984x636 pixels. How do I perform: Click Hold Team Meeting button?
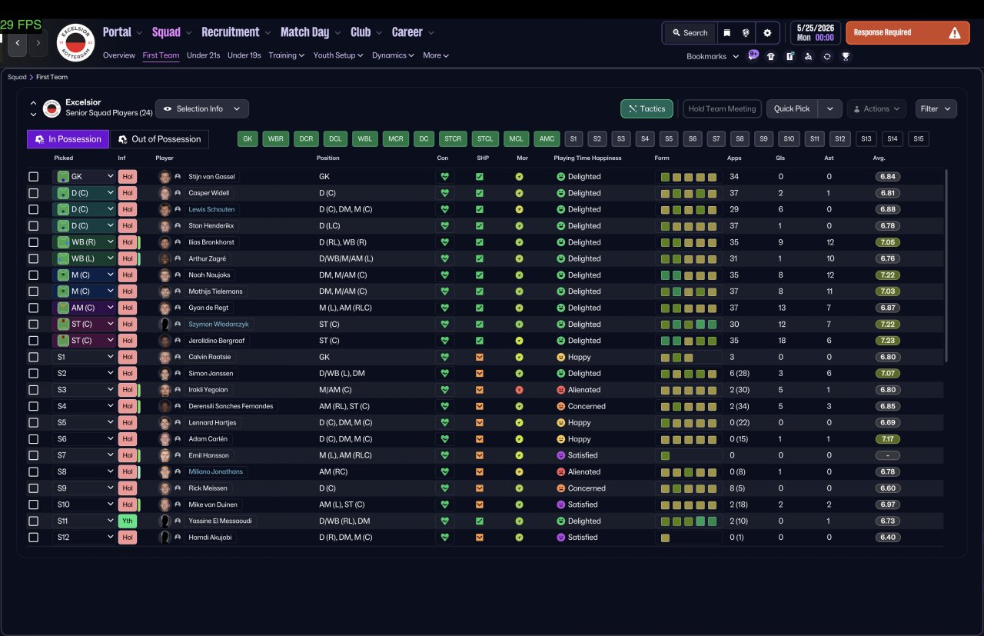point(722,108)
